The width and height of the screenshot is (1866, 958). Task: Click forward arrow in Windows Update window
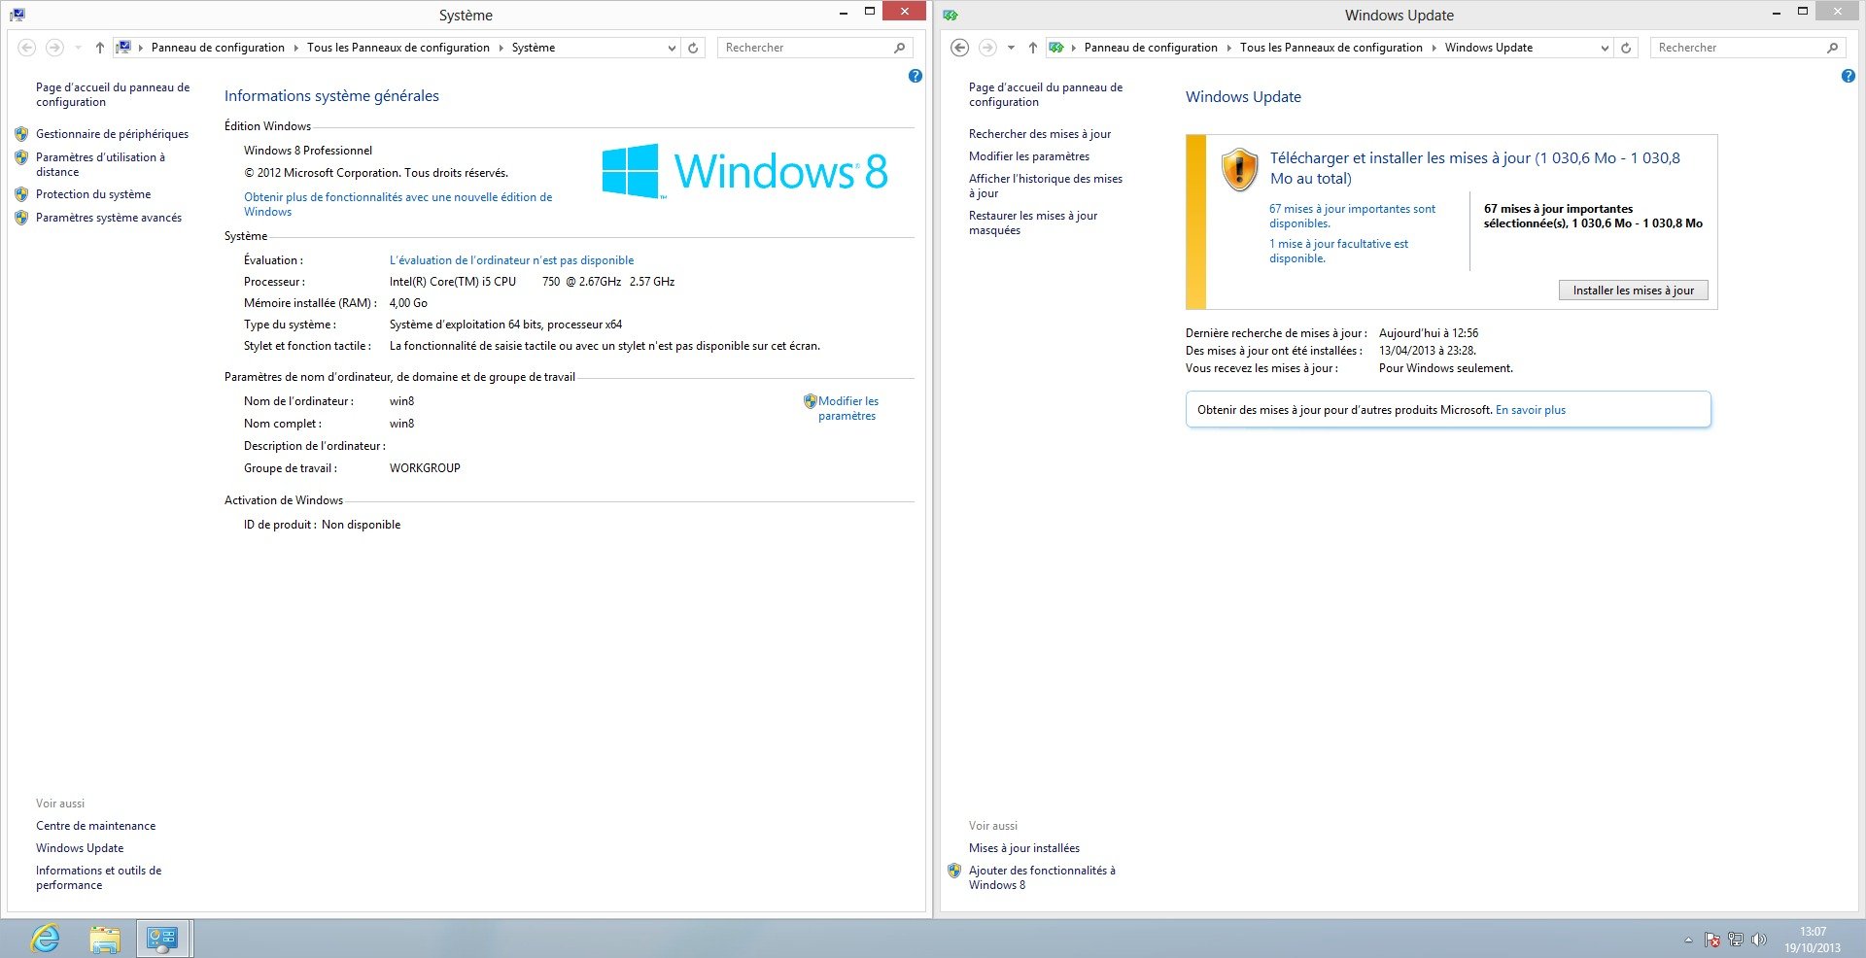click(x=987, y=48)
